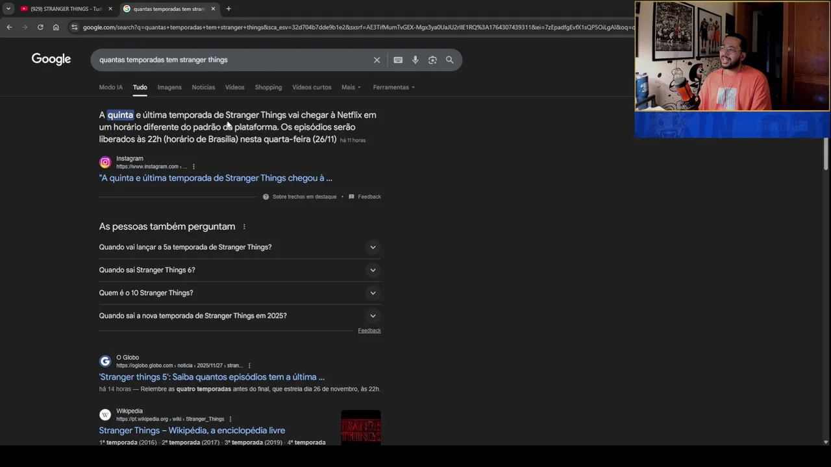Click the highlighted word quinta in snippet

click(120, 115)
